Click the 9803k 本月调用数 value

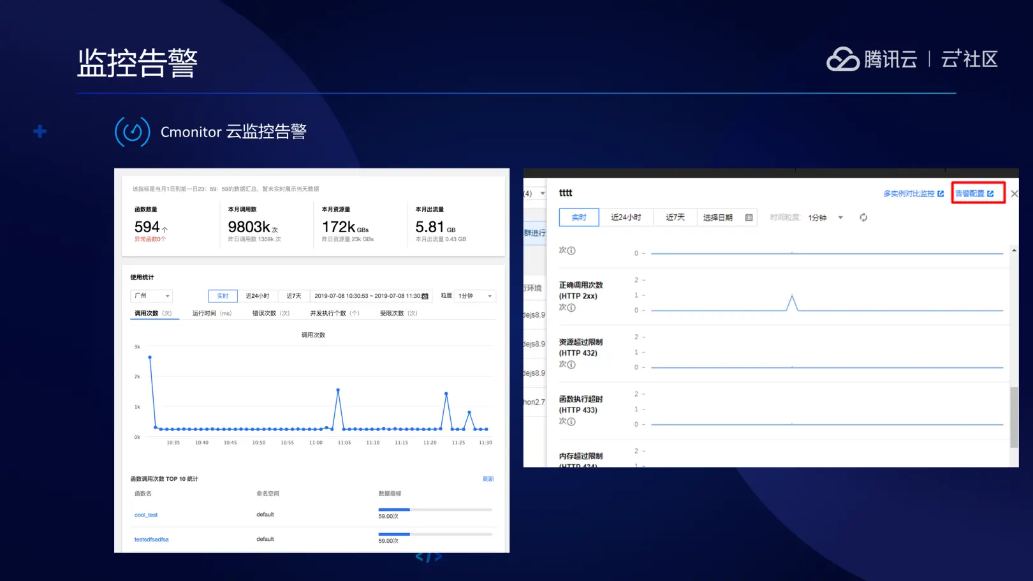(x=249, y=227)
